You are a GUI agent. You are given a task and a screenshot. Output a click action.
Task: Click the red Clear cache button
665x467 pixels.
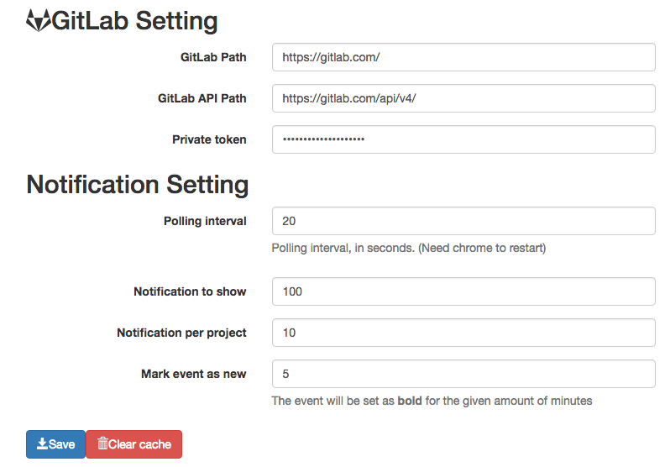[x=134, y=444]
